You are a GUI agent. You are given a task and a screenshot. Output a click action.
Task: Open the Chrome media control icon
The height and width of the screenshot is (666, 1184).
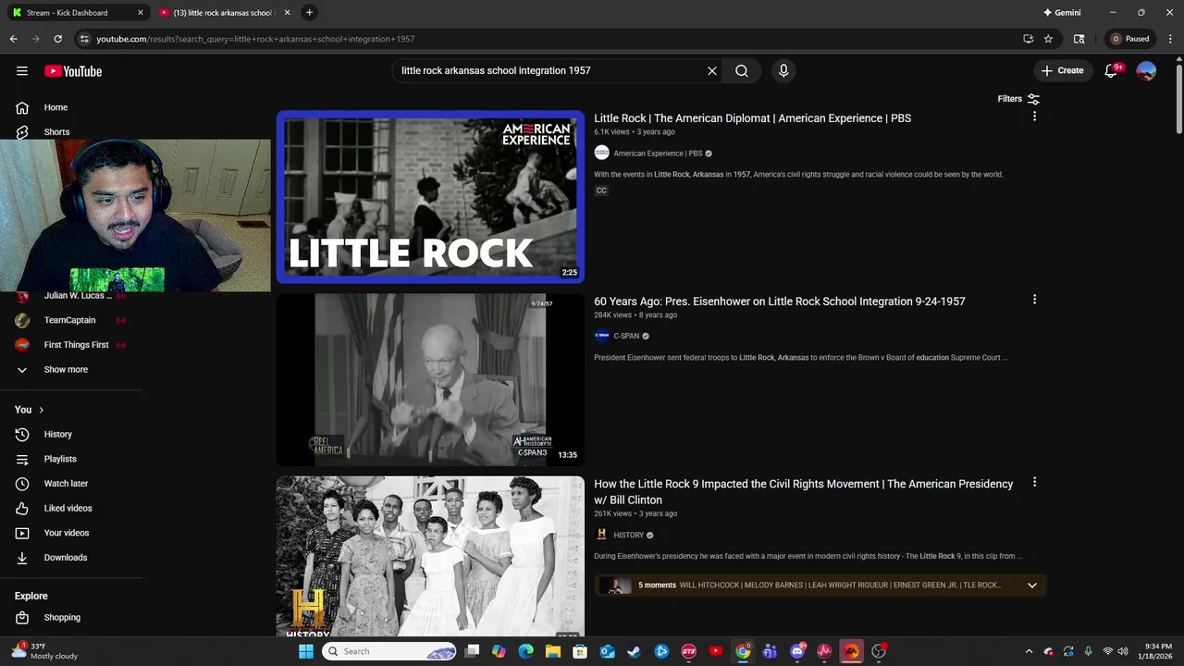point(1079,39)
